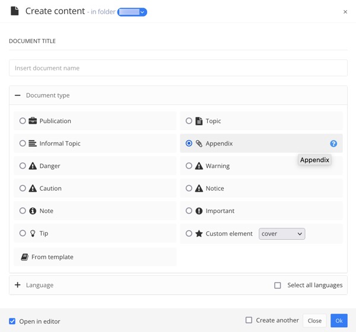The image size is (356, 332).
Task: Click the blue help icon beside Appendix
Action: [x=333, y=144]
